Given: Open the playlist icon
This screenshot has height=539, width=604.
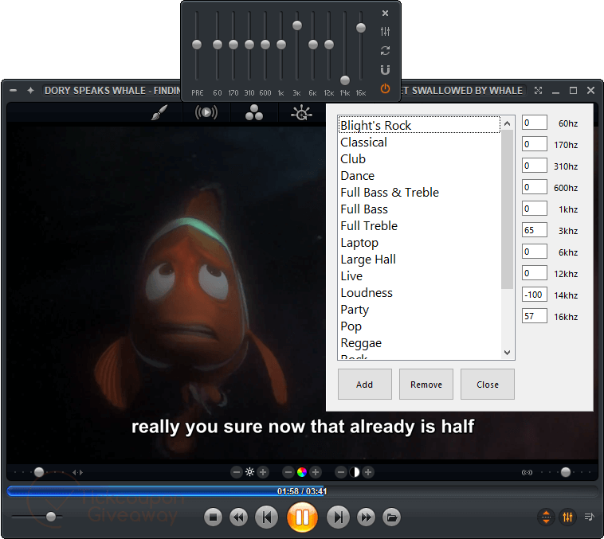Looking at the screenshot, I should 590,517.
